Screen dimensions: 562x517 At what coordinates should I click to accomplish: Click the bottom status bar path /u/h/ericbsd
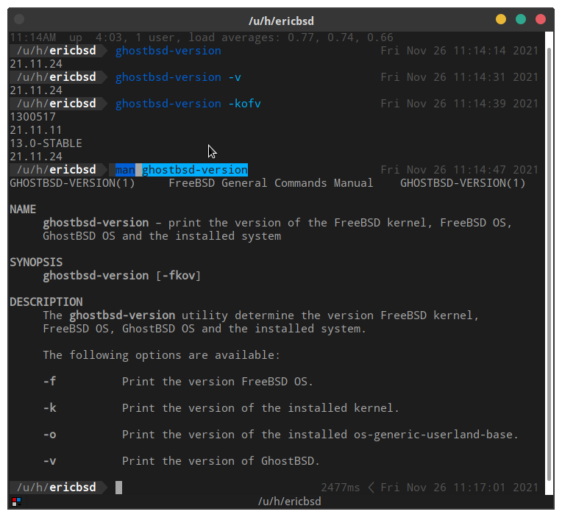point(290,502)
